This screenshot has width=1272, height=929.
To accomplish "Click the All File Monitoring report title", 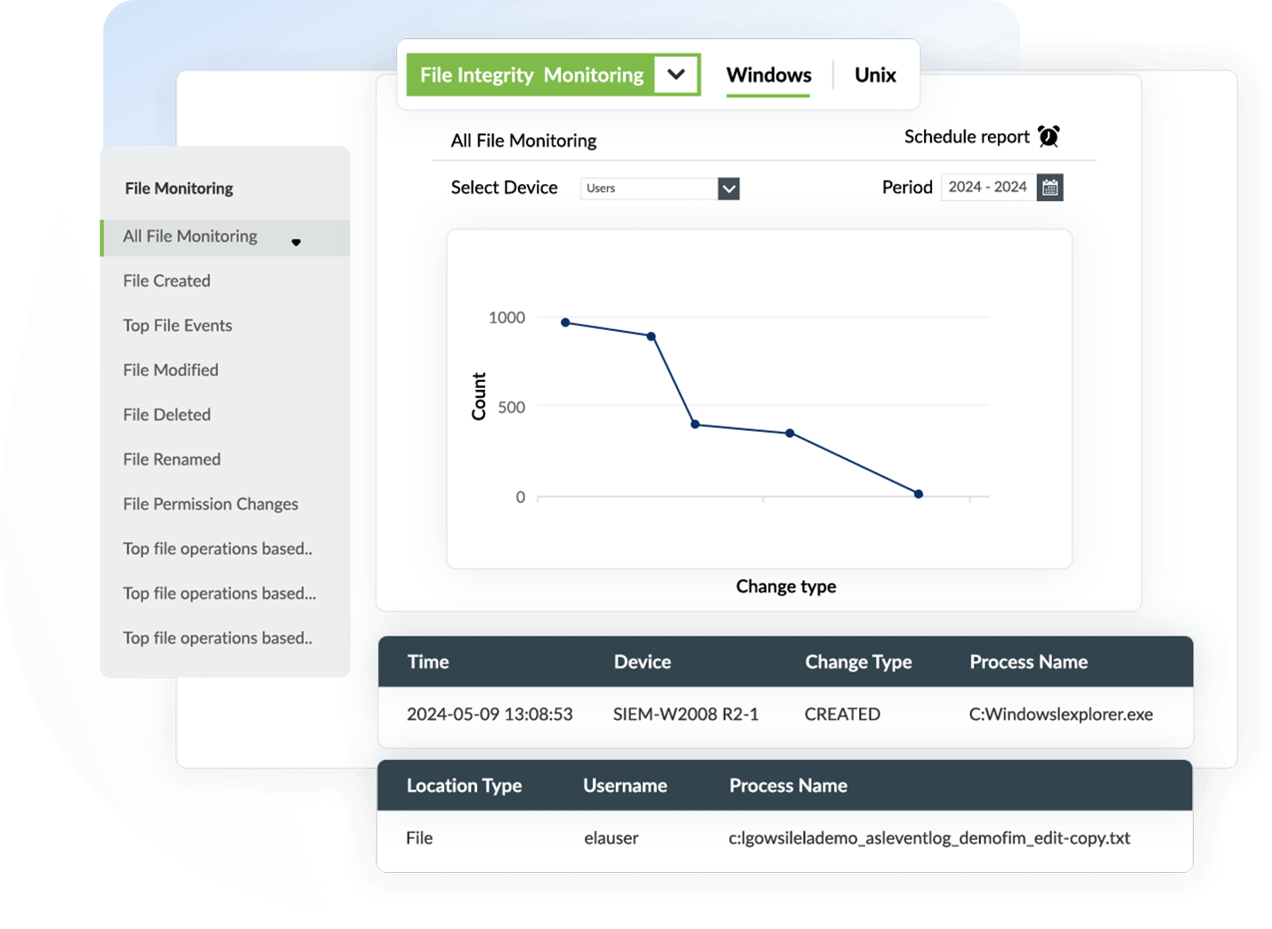I will pos(523,141).
